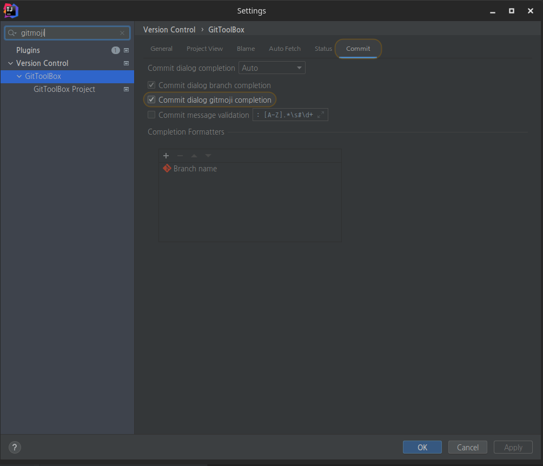This screenshot has width=543, height=466.
Task: Click the Version Control project-level icon
Action: (127, 63)
